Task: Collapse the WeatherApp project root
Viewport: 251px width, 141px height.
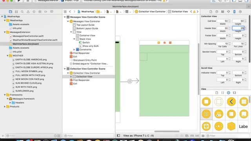Action: 2,16
